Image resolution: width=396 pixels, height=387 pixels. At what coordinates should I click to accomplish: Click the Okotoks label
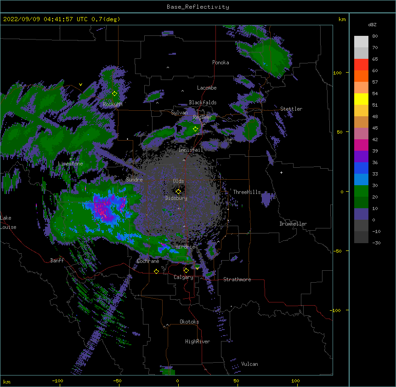click(x=189, y=322)
